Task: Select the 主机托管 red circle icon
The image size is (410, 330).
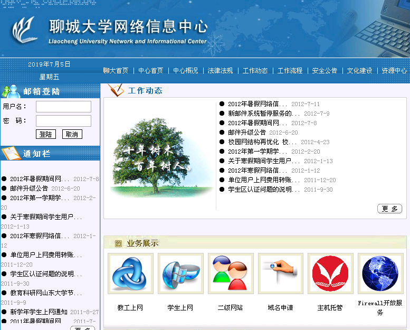Action: 330,274
